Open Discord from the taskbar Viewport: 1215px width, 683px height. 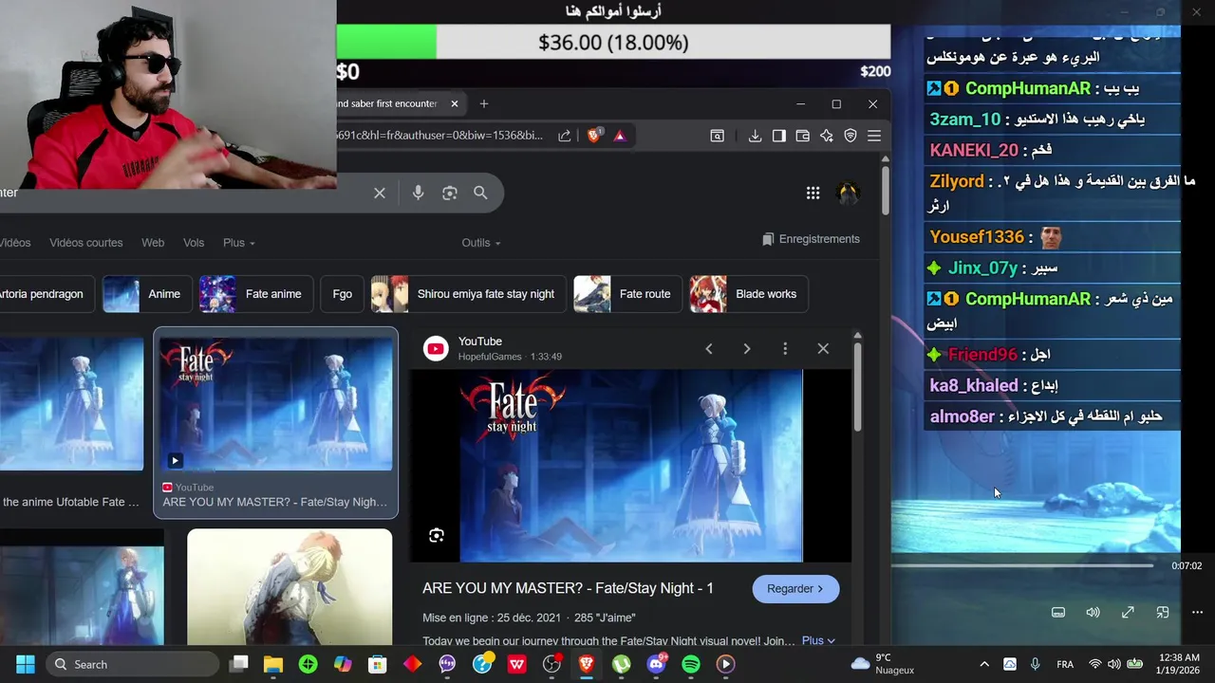point(656,664)
